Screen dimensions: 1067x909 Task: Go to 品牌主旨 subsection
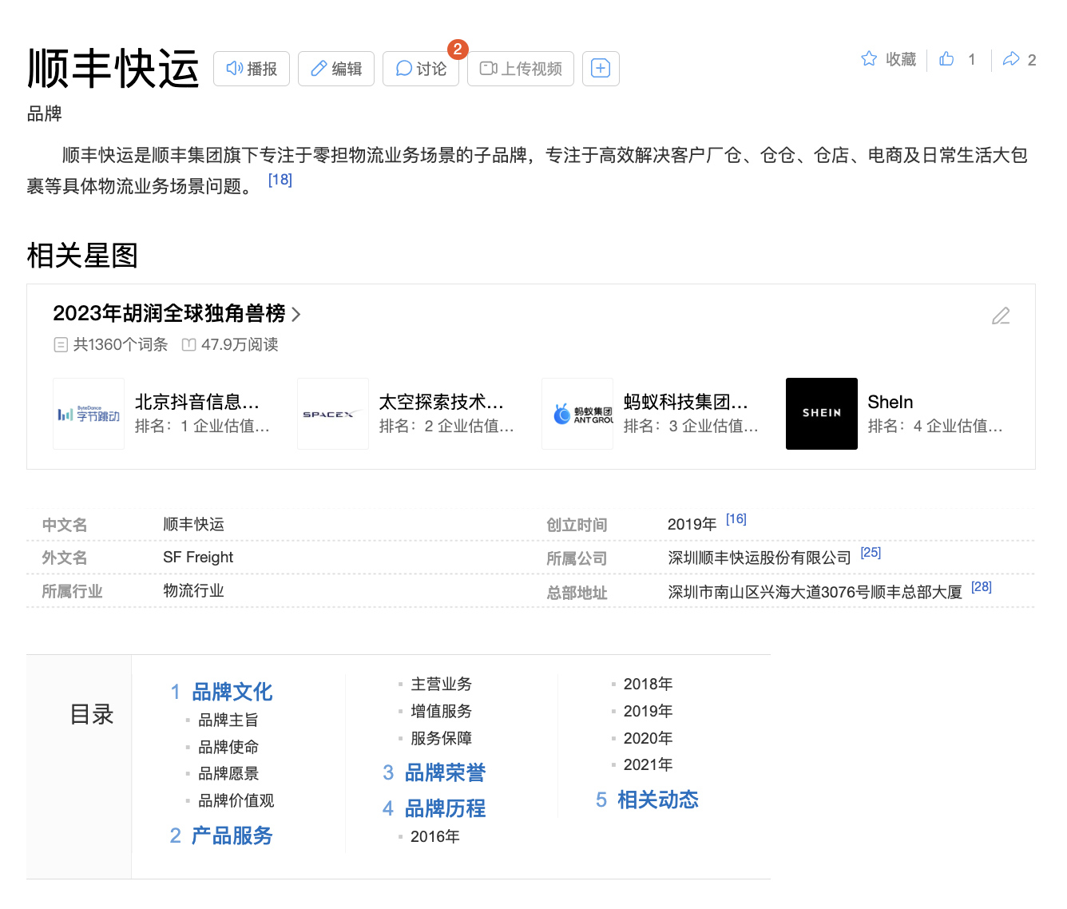tap(228, 720)
